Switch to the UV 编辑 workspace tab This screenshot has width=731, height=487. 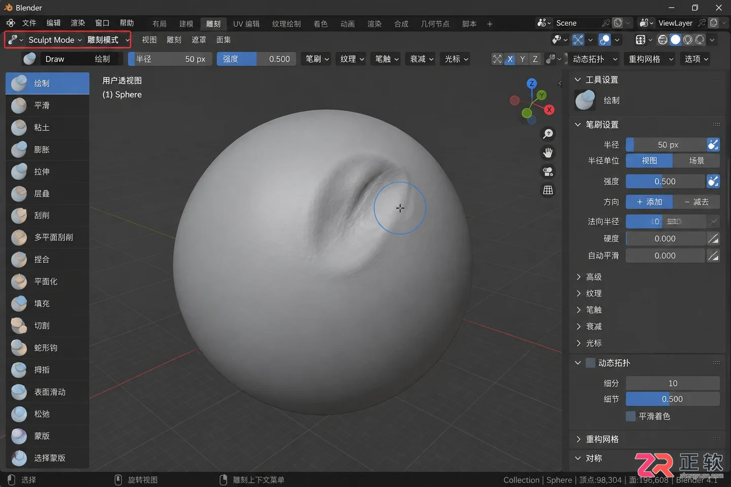click(246, 24)
